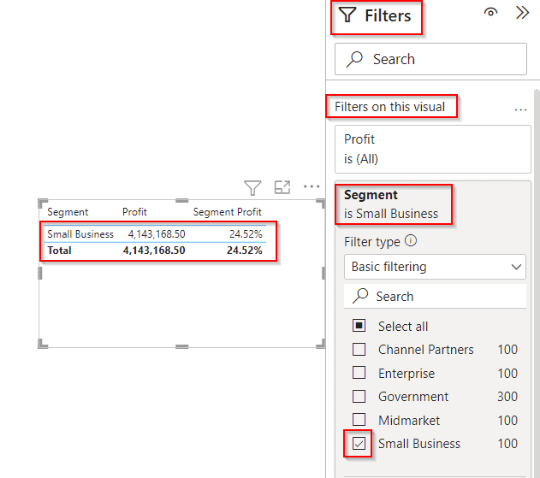This screenshot has width=540, height=478.
Task: Click the Segment Profit column header
Action: (x=228, y=212)
